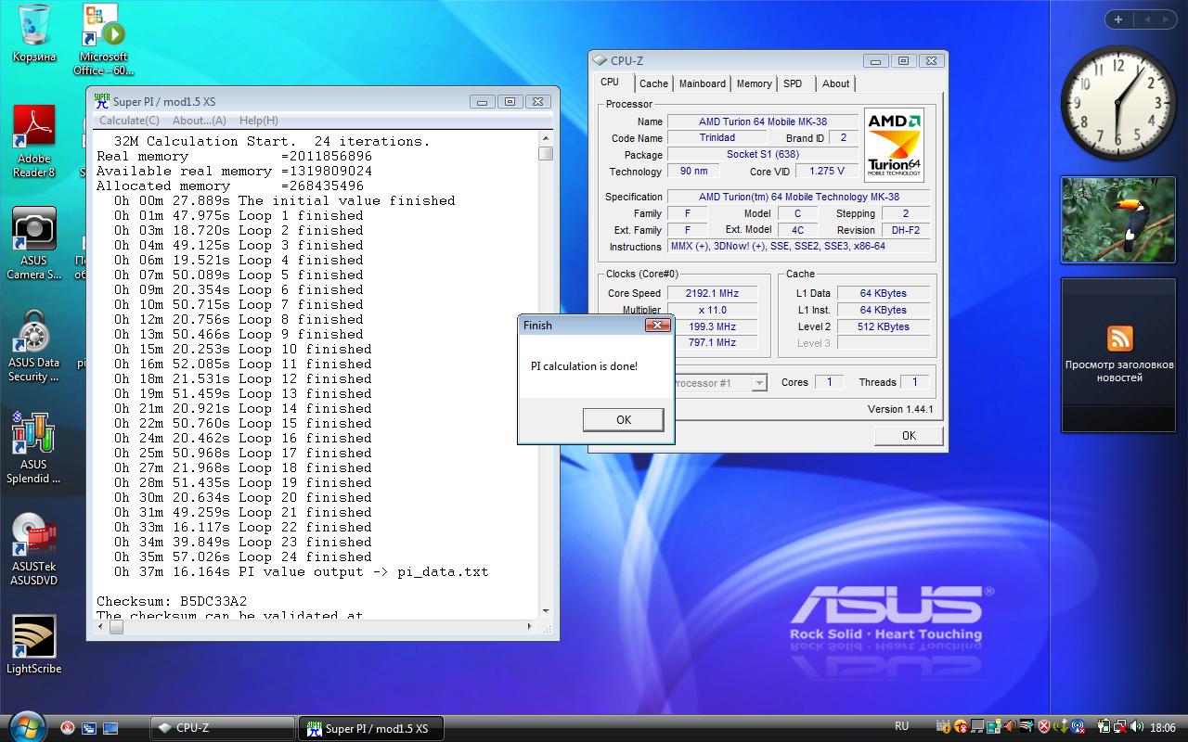1188x742 pixels.
Task: Click the Level 2 cache value 512 KBytes
Action: (x=884, y=326)
